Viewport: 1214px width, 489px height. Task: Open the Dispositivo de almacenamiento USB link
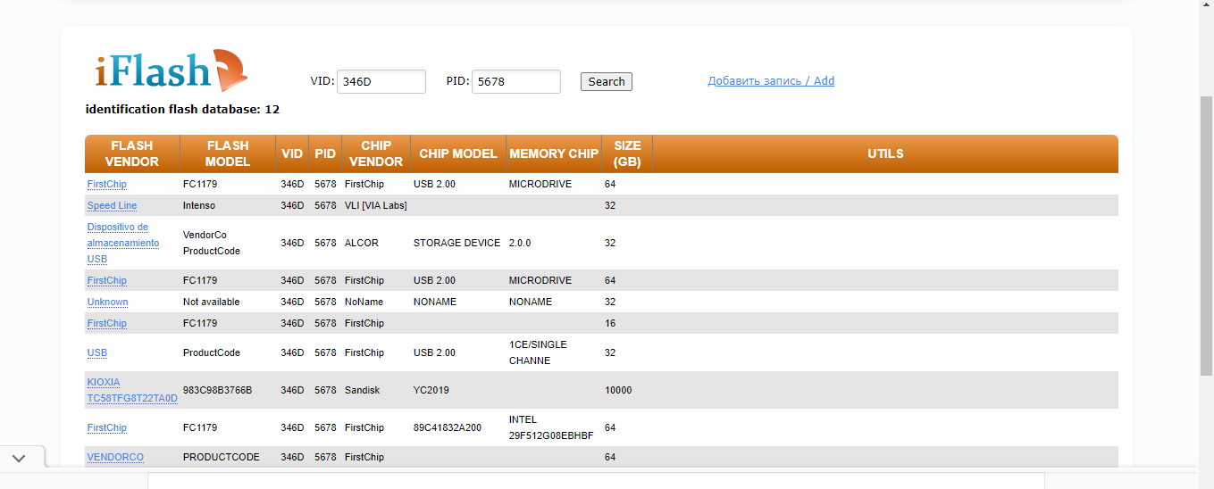click(x=123, y=243)
